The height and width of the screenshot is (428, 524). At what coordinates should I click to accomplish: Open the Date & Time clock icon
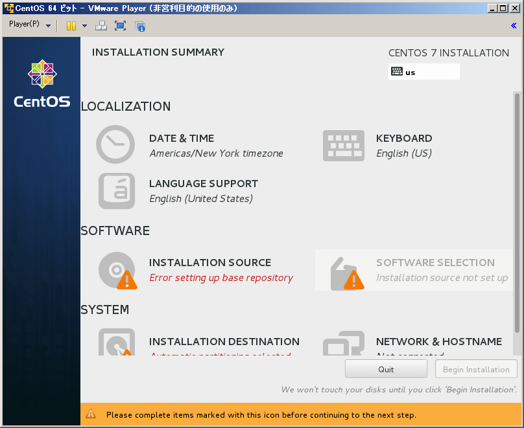pyautogui.click(x=115, y=144)
